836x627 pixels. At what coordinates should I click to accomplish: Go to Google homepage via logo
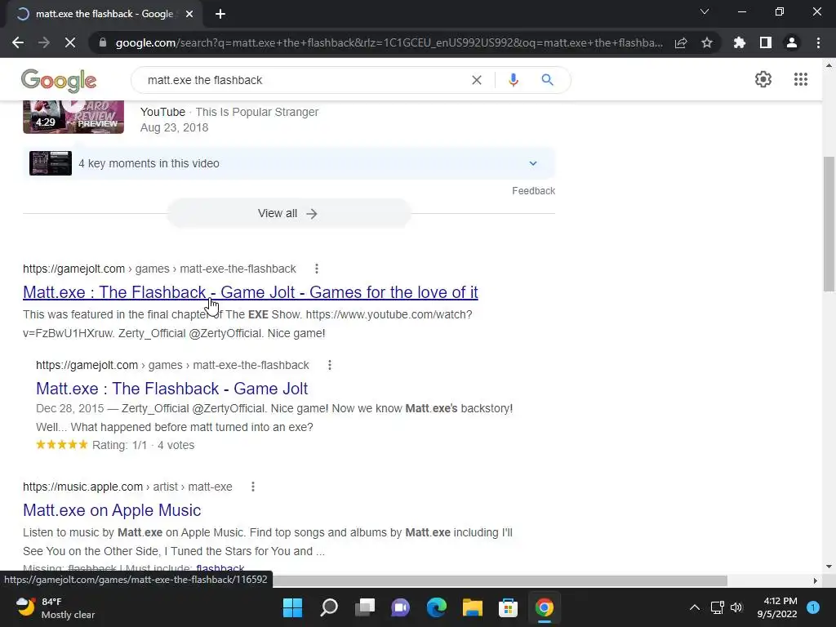coord(59,81)
